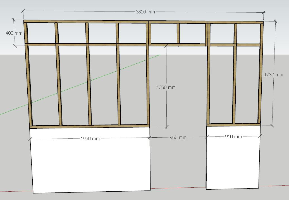
Task: Click the 1330 mm dimension text
Action: [x=166, y=87]
